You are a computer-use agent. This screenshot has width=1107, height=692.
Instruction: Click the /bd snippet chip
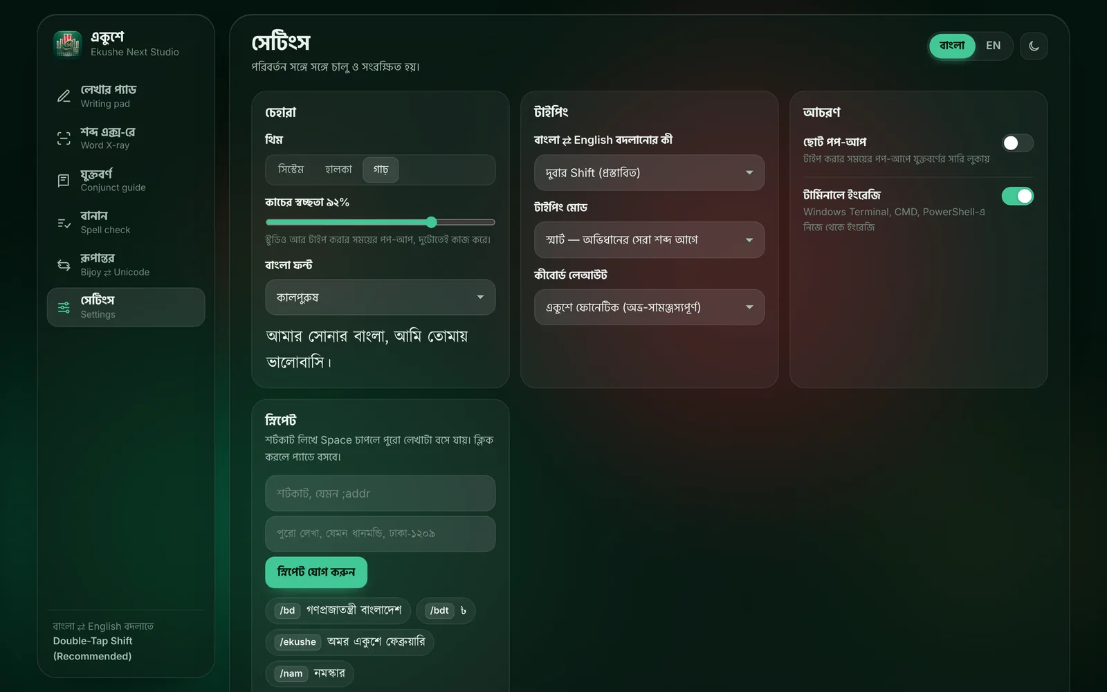[x=338, y=610]
